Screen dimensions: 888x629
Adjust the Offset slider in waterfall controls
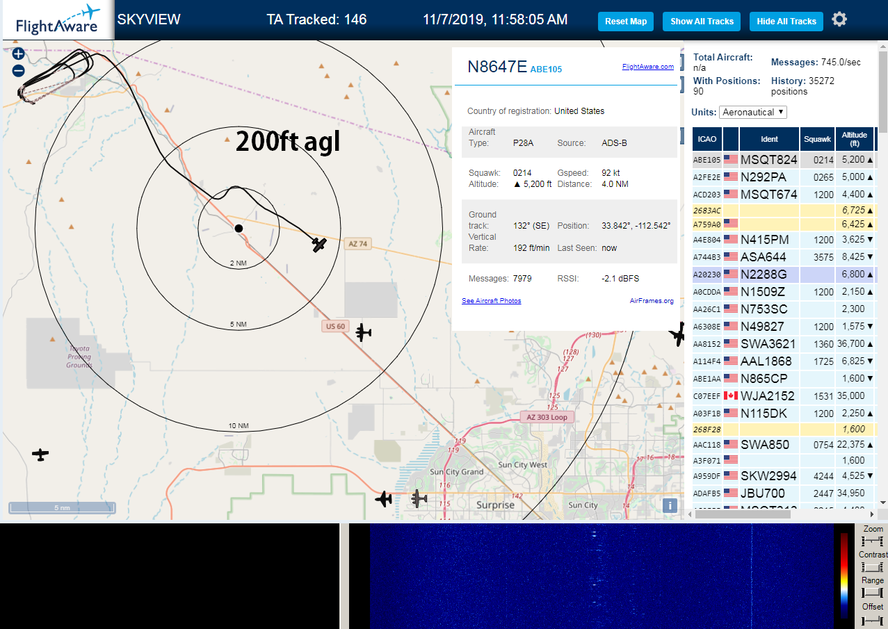pos(872,619)
